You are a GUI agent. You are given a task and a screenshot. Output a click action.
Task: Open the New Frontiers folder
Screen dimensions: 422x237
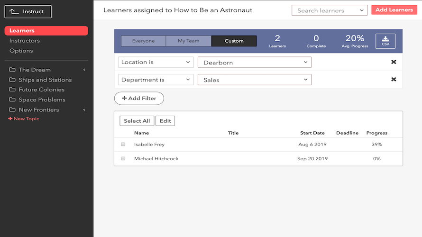tap(39, 109)
